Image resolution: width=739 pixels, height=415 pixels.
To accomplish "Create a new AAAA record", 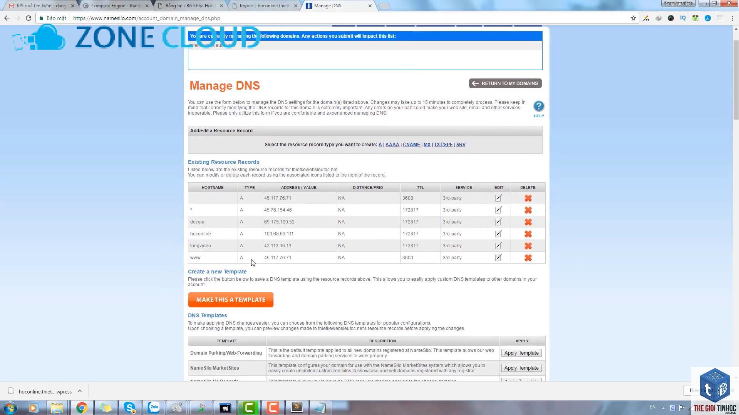I will point(392,145).
